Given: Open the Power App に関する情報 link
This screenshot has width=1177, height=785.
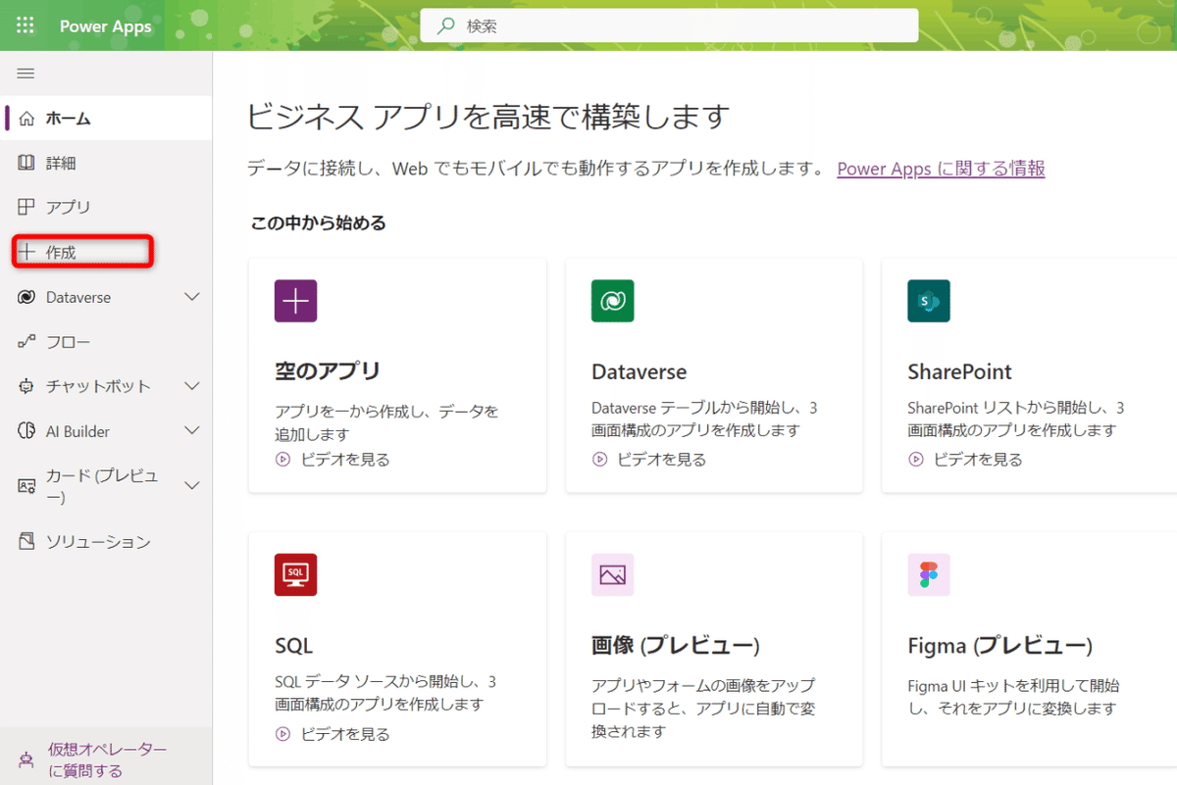Looking at the screenshot, I should [x=941, y=169].
